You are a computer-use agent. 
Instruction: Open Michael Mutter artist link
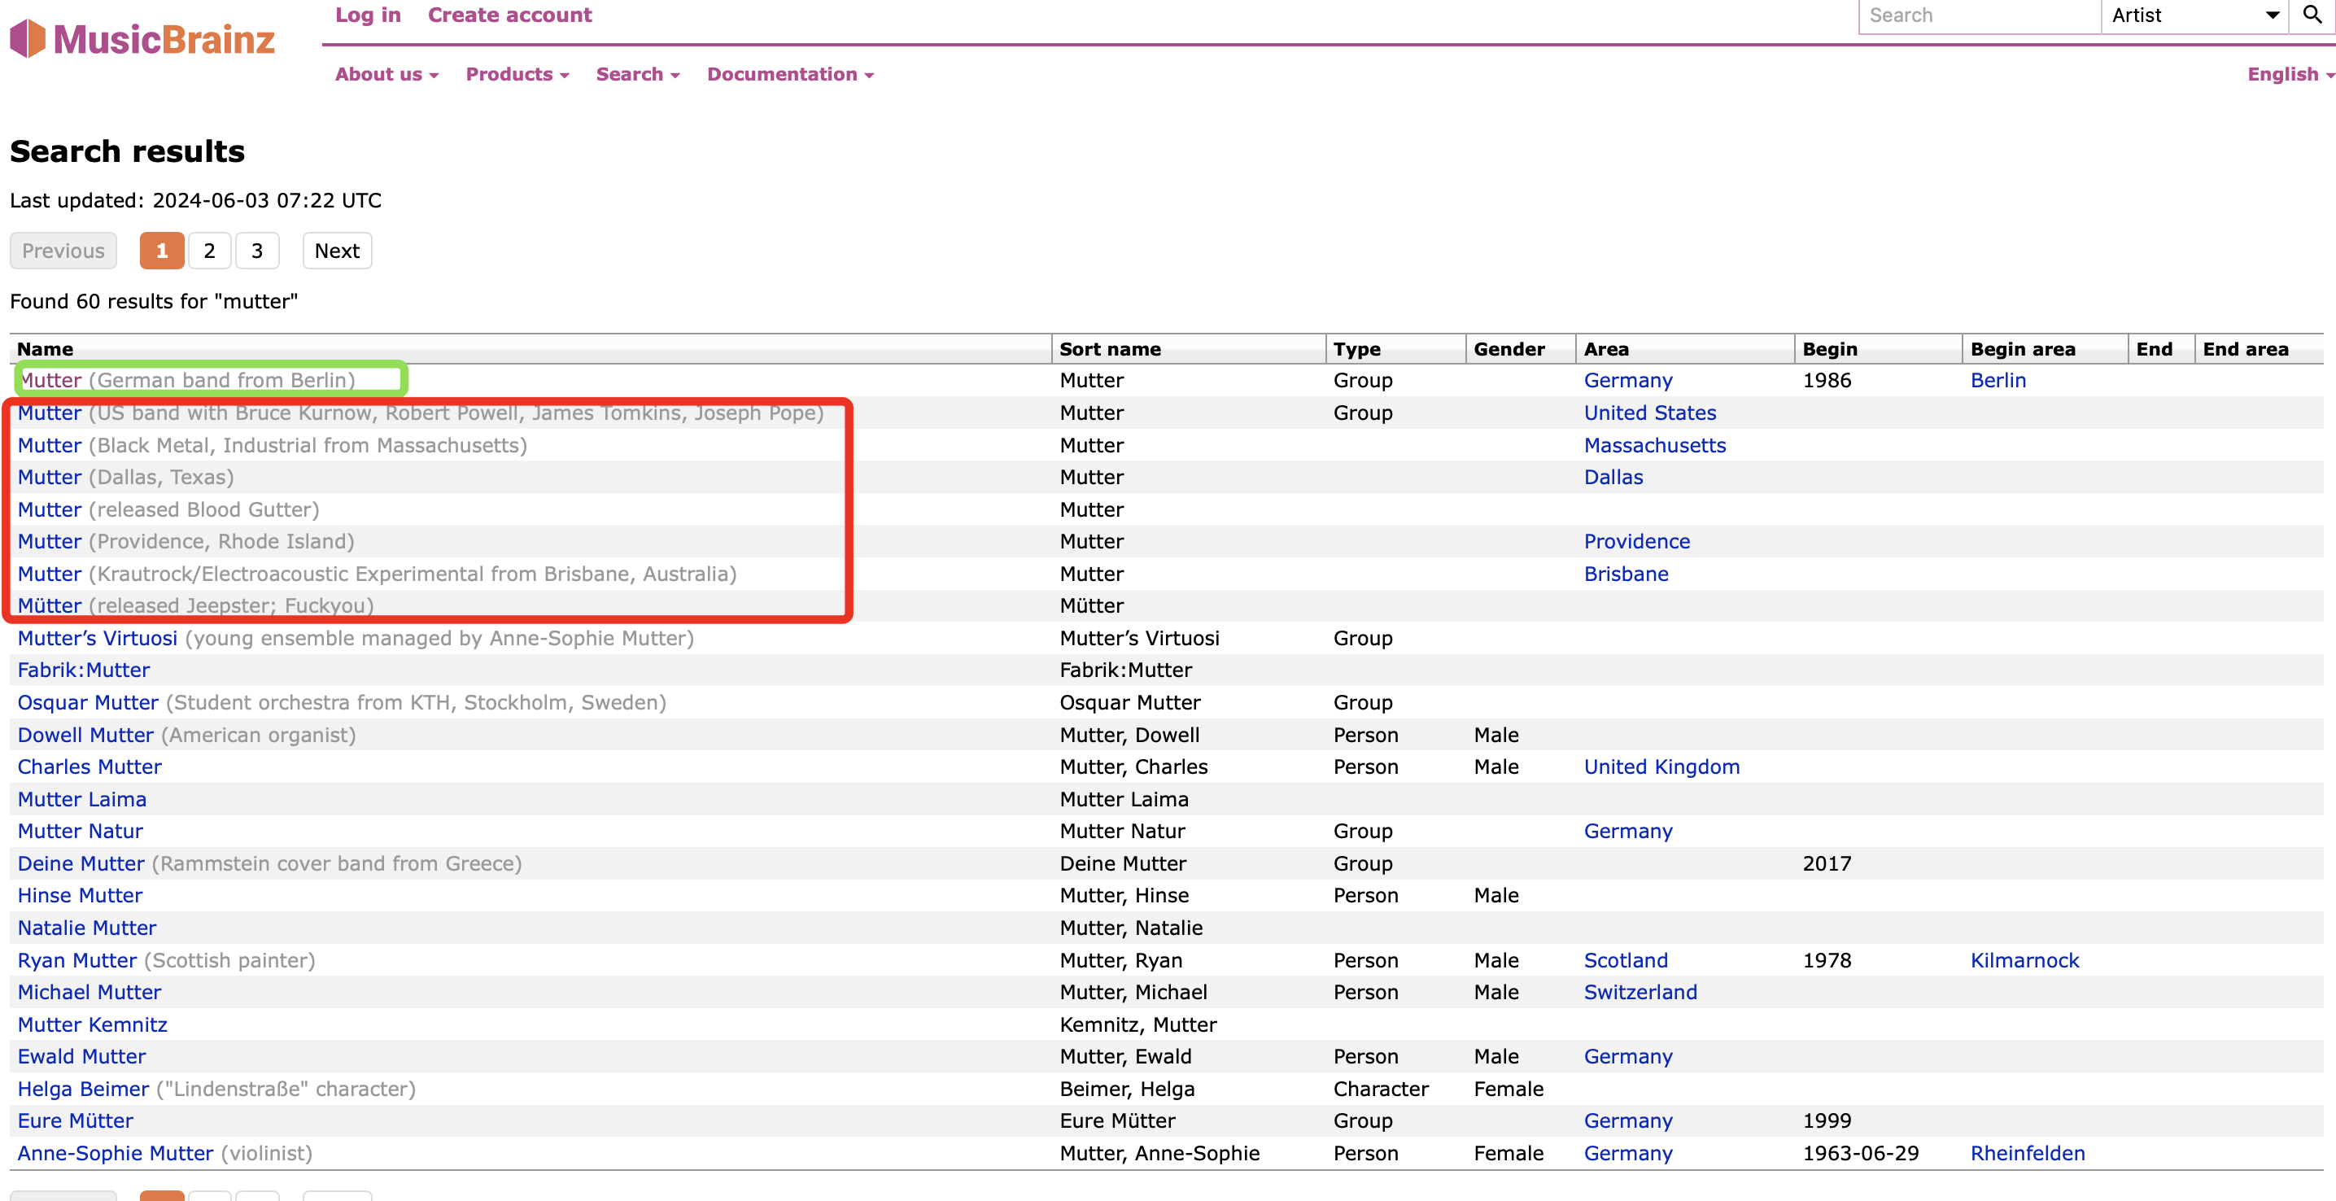tap(90, 994)
